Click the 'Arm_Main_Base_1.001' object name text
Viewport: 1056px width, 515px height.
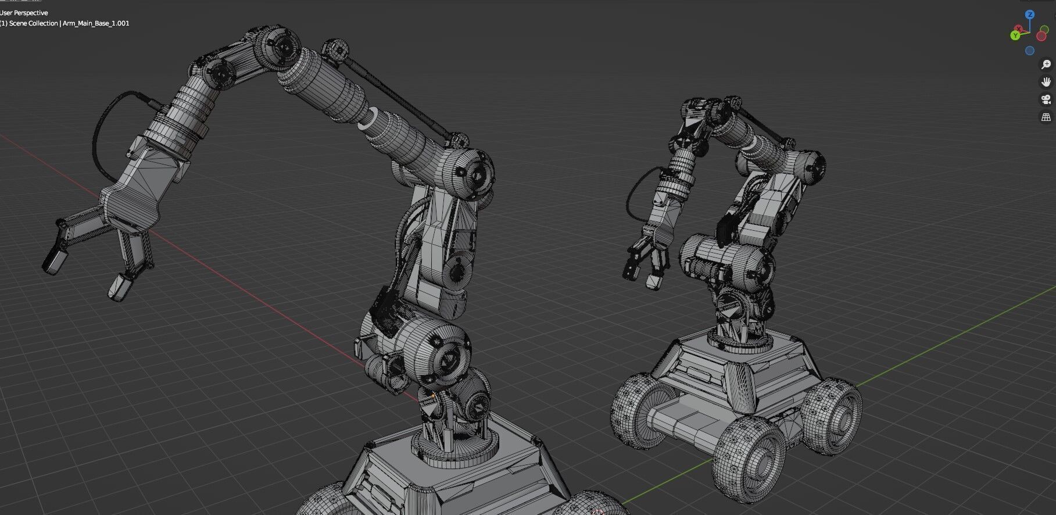point(96,23)
